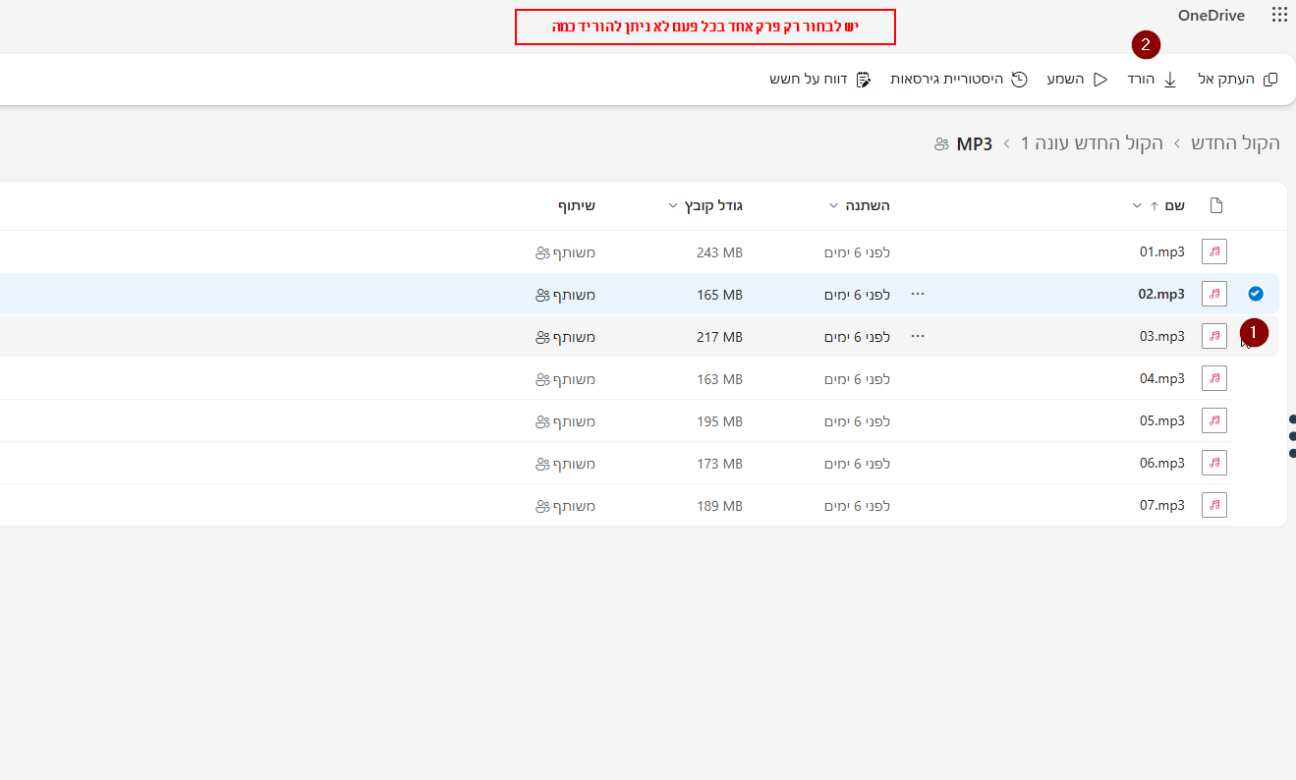The width and height of the screenshot is (1296, 780).
Task: Open version history (היסטוריית גירסאות) clock icon
Action: pyautogui.click(x=1020, y=80)
